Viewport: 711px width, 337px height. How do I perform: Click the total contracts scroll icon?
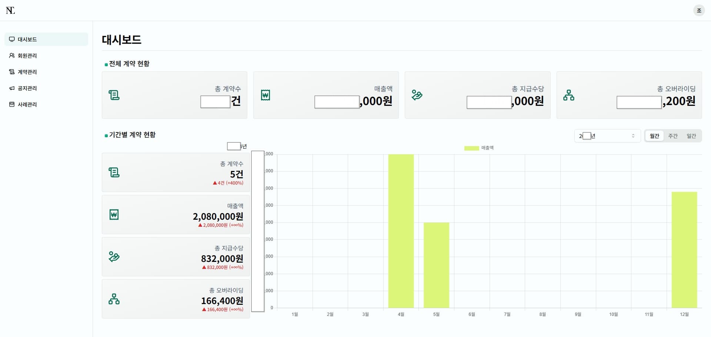click(114, 95)
